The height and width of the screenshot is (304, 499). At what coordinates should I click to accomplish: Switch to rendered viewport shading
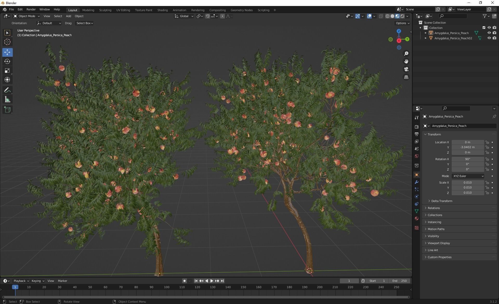tap(402, 16)
